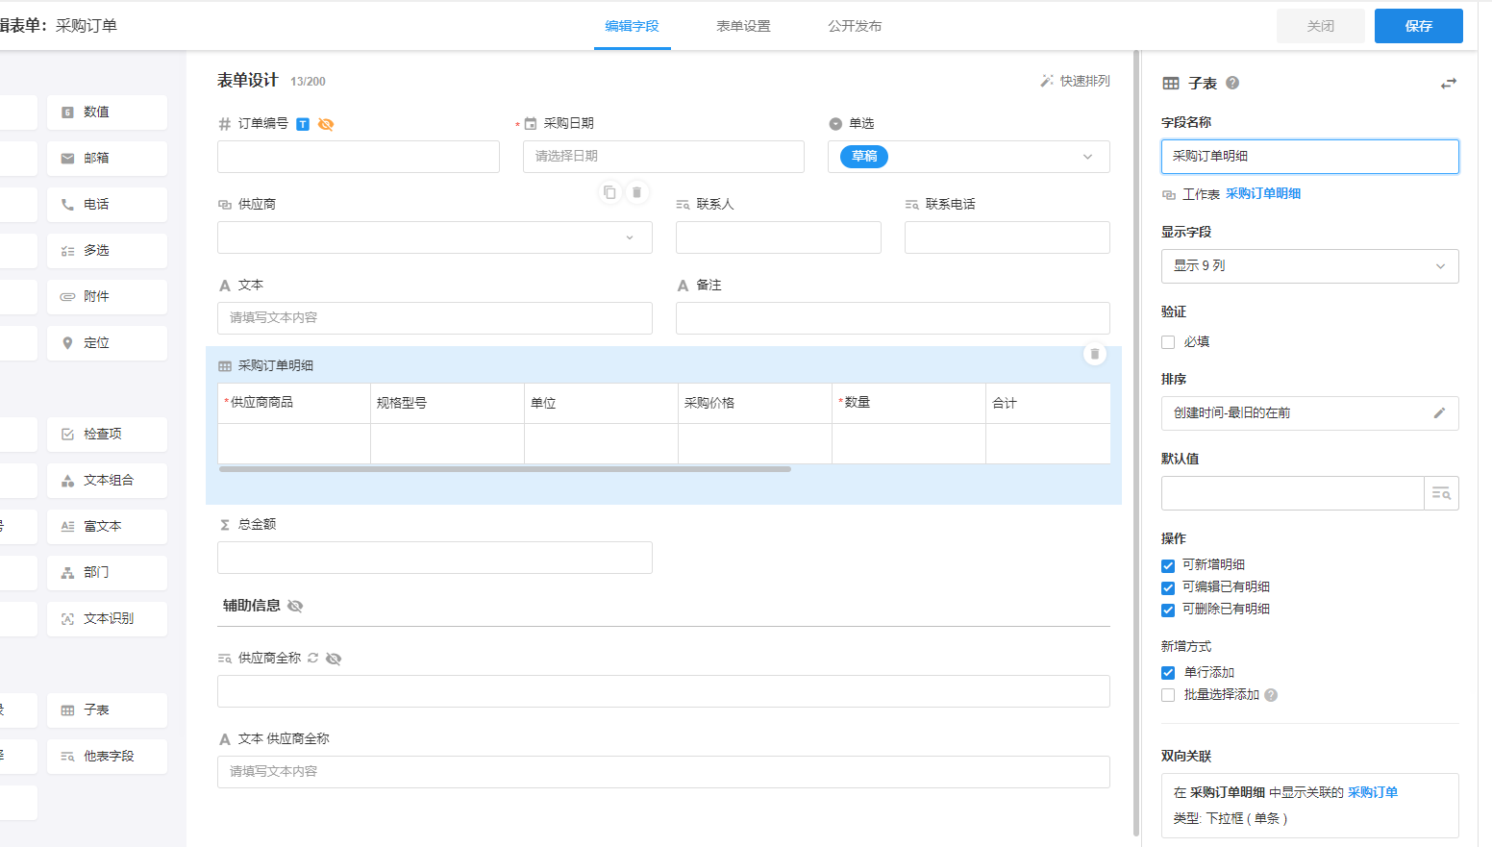Click the trash icon above supplier field
Screen dimensions: 1492x847
click(636, 192)
